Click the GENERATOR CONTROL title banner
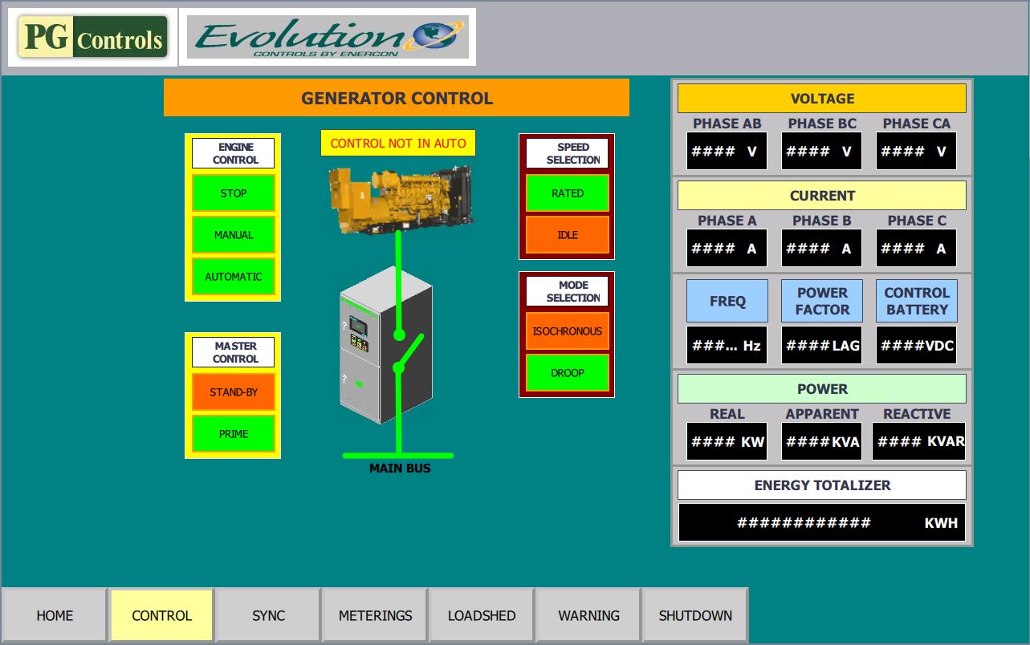Viewport: 1030px width, 645px height. tap(397, 98)
